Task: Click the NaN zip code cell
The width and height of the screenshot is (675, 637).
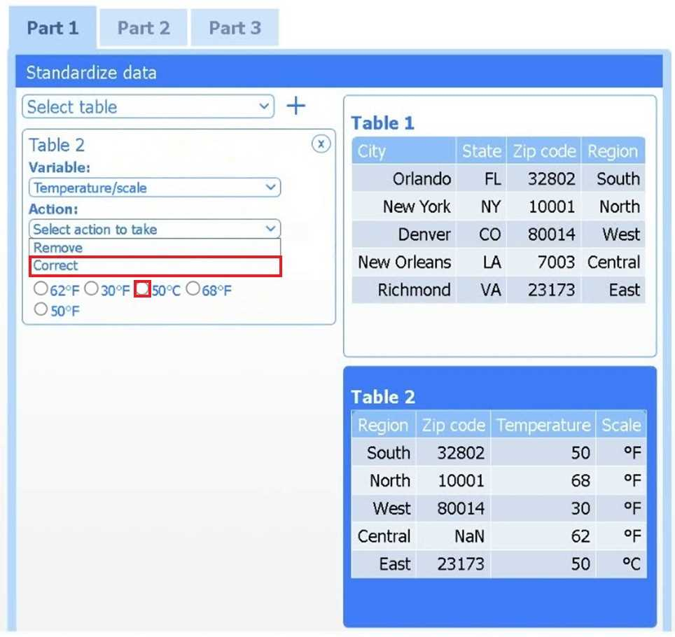Action: click(468, 537)
